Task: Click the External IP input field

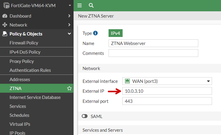Action: tap(167, 91)
